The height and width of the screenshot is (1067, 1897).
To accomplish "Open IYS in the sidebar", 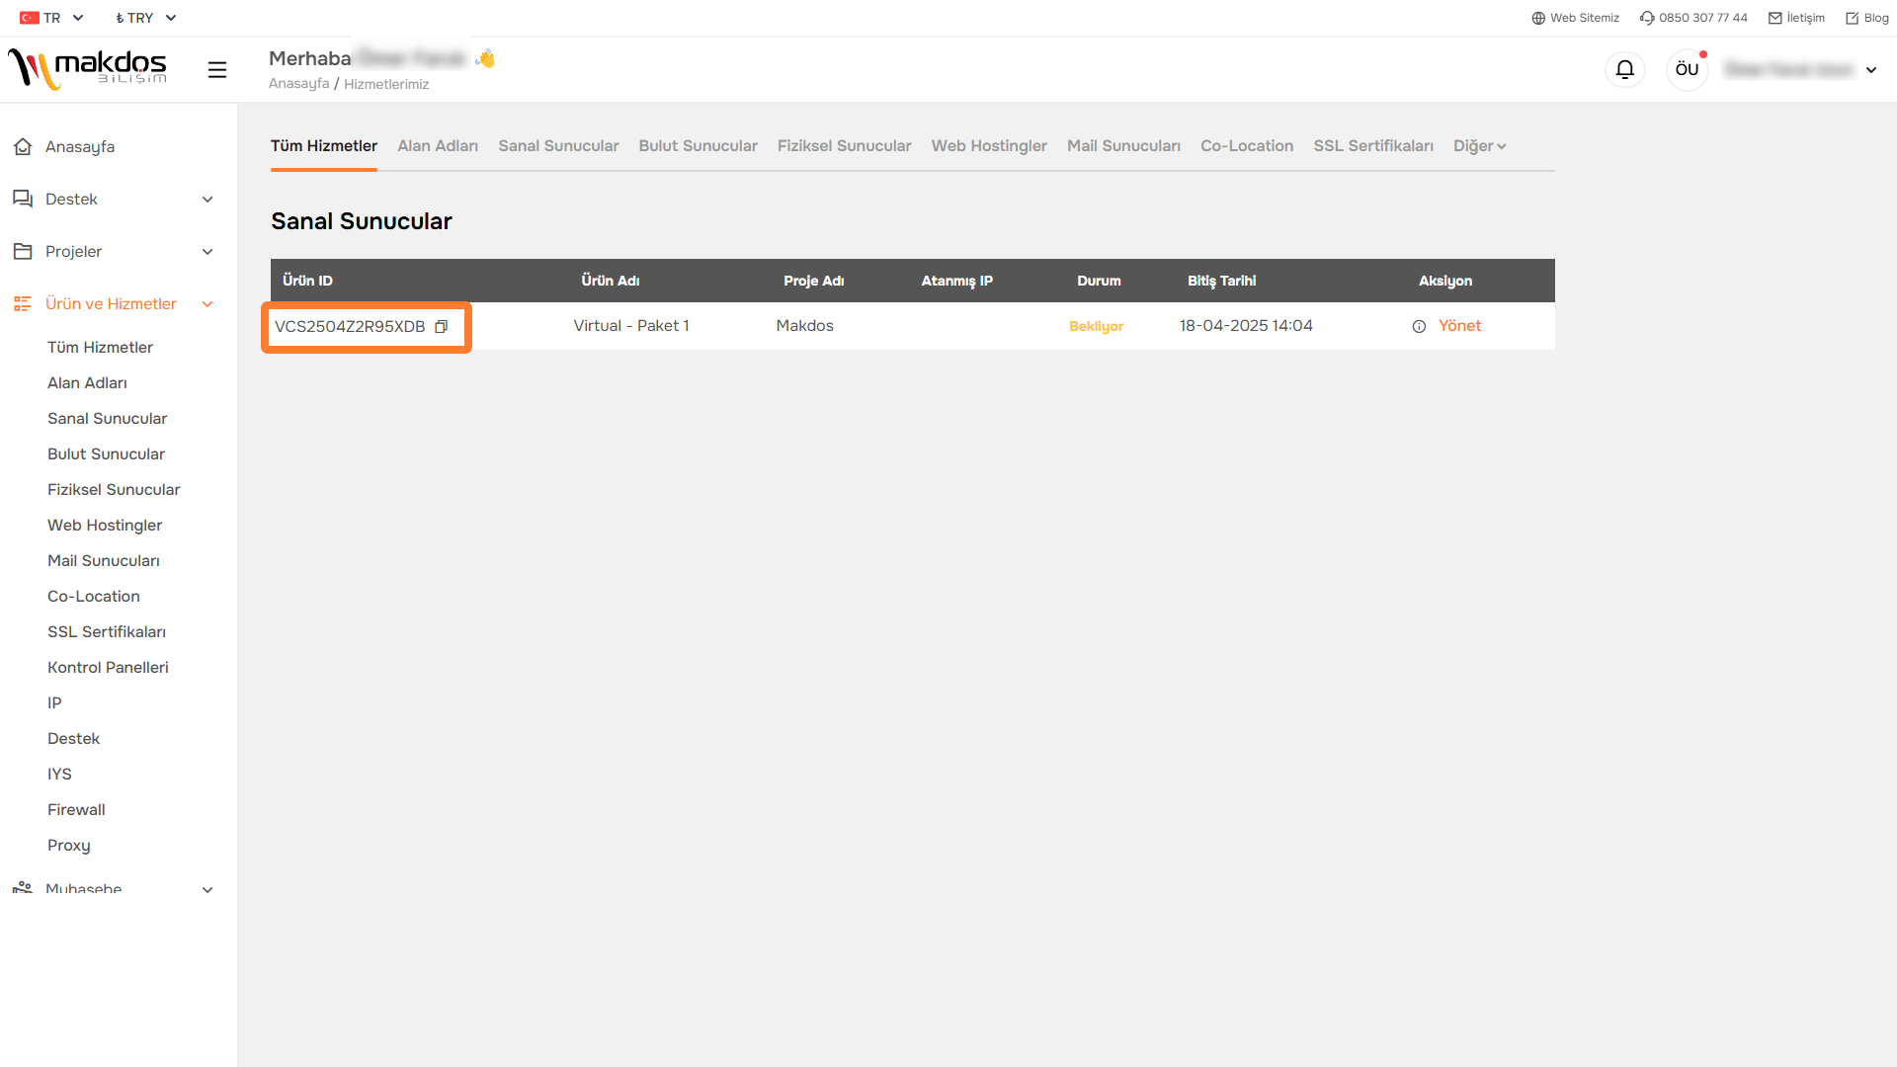I will click(59, 775).
